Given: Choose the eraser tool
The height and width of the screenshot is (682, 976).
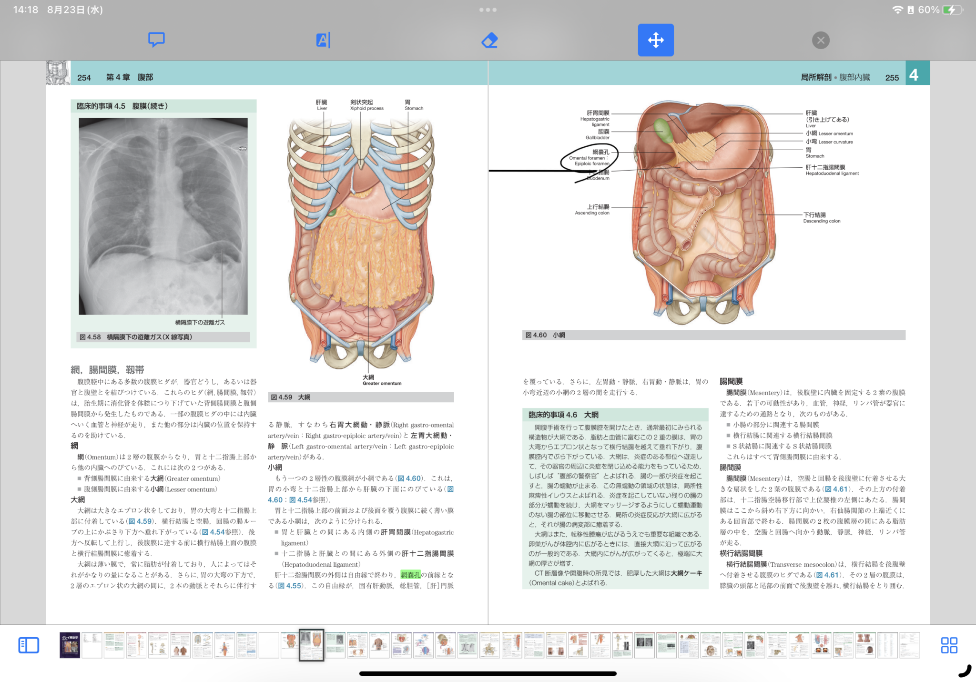Looking at the screenshot, I should pos(489,40).
